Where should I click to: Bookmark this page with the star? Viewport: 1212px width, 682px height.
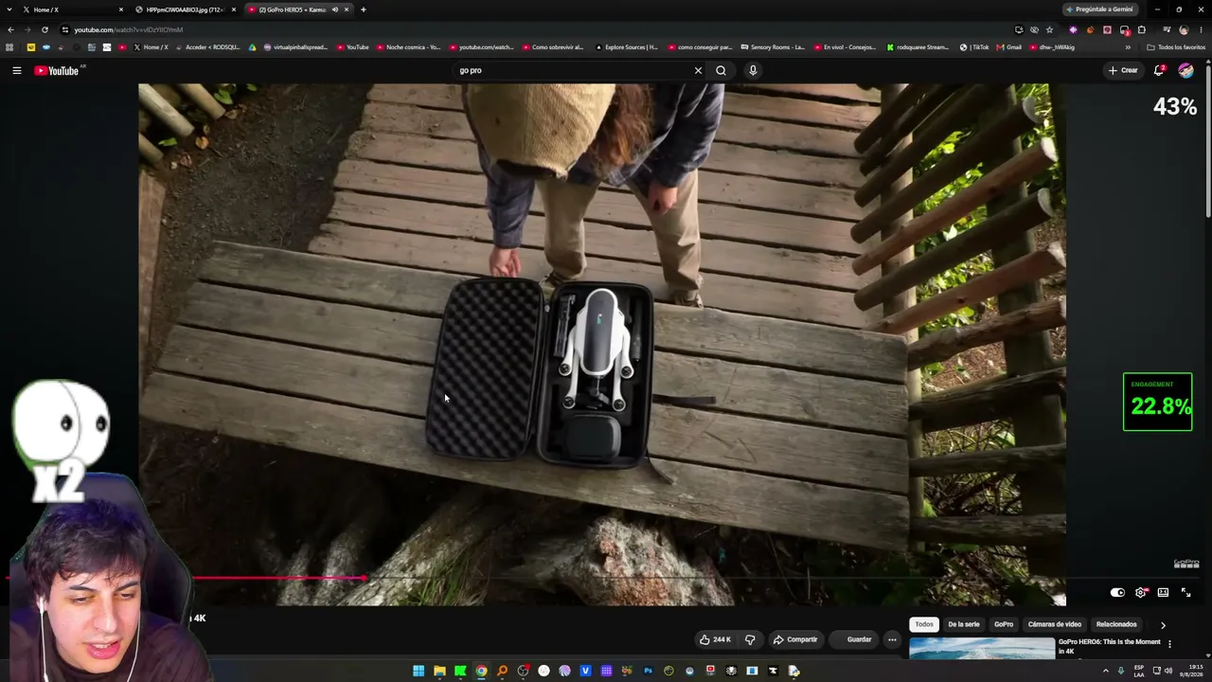(1049, 29)
